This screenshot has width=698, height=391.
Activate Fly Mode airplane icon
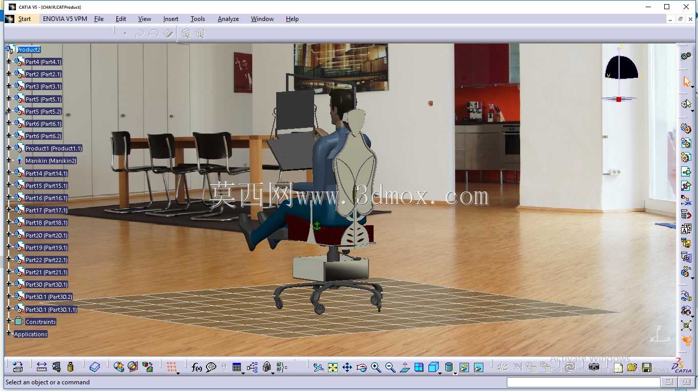(318, 367)
